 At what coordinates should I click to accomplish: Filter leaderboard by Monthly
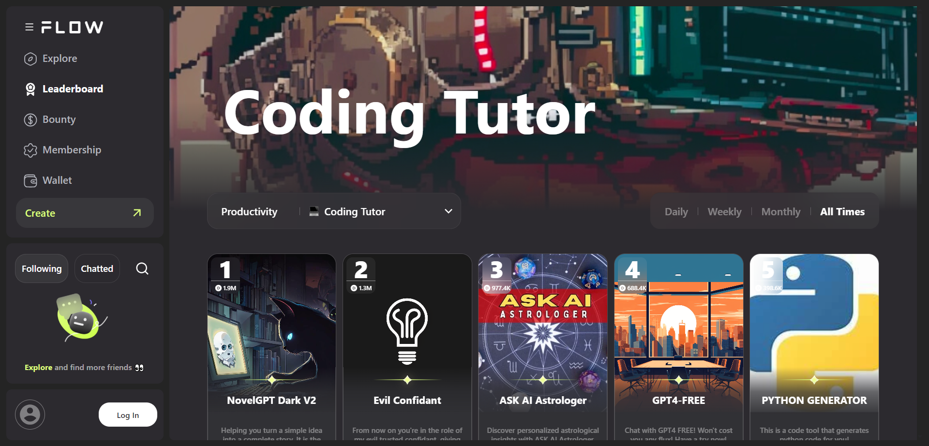pyautogui.click(x=780, y=211)
